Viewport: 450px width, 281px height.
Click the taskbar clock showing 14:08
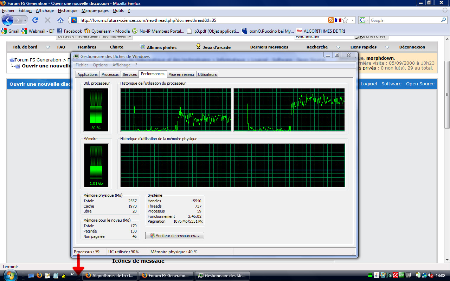(x=440, y=276)
